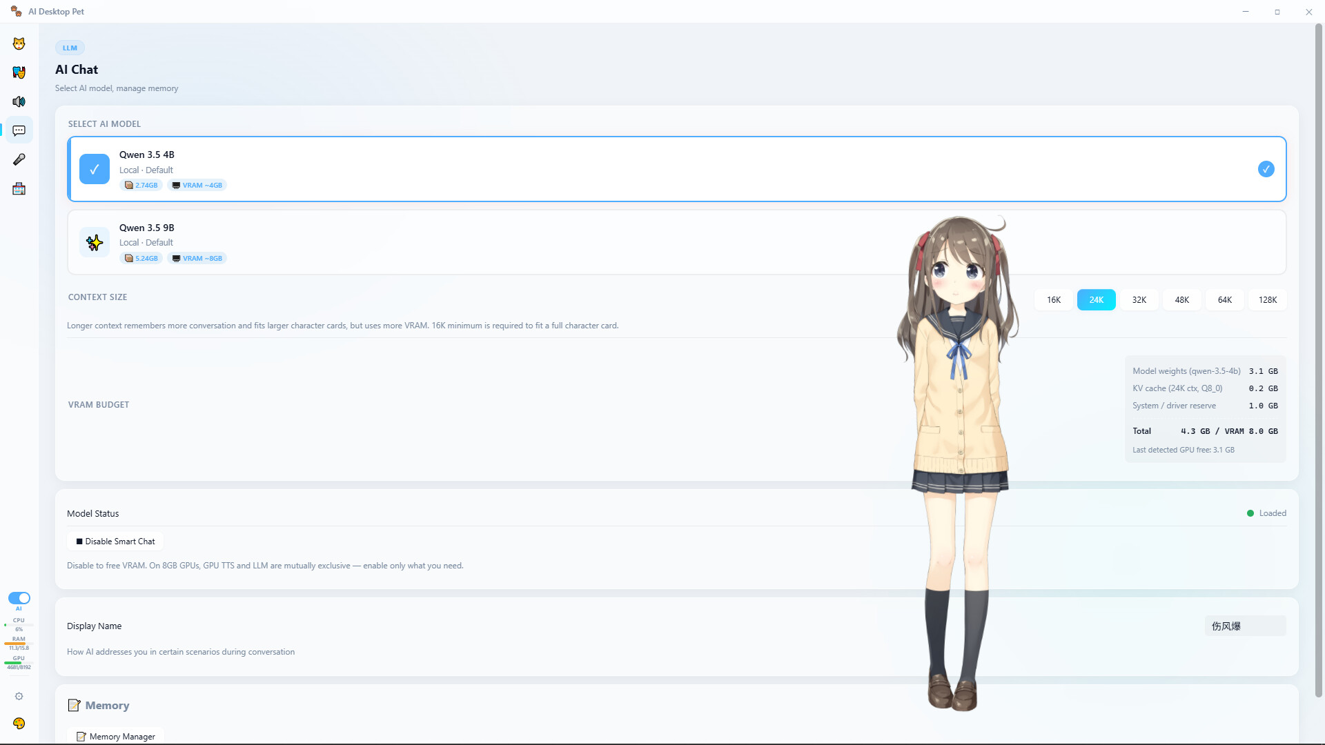Image resolution: width=1325 pixels, height=745 pixels.
Task: Open the speaker voice sidebar section
Action: coord(19,101)
